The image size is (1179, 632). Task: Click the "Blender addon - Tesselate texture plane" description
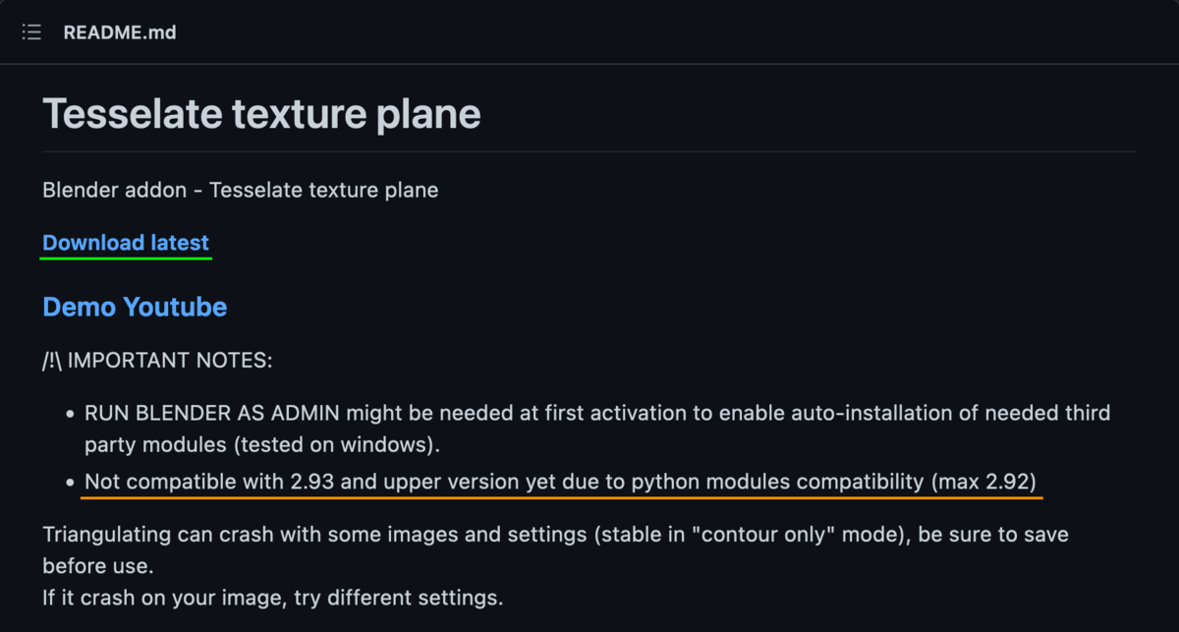(241, 190)
